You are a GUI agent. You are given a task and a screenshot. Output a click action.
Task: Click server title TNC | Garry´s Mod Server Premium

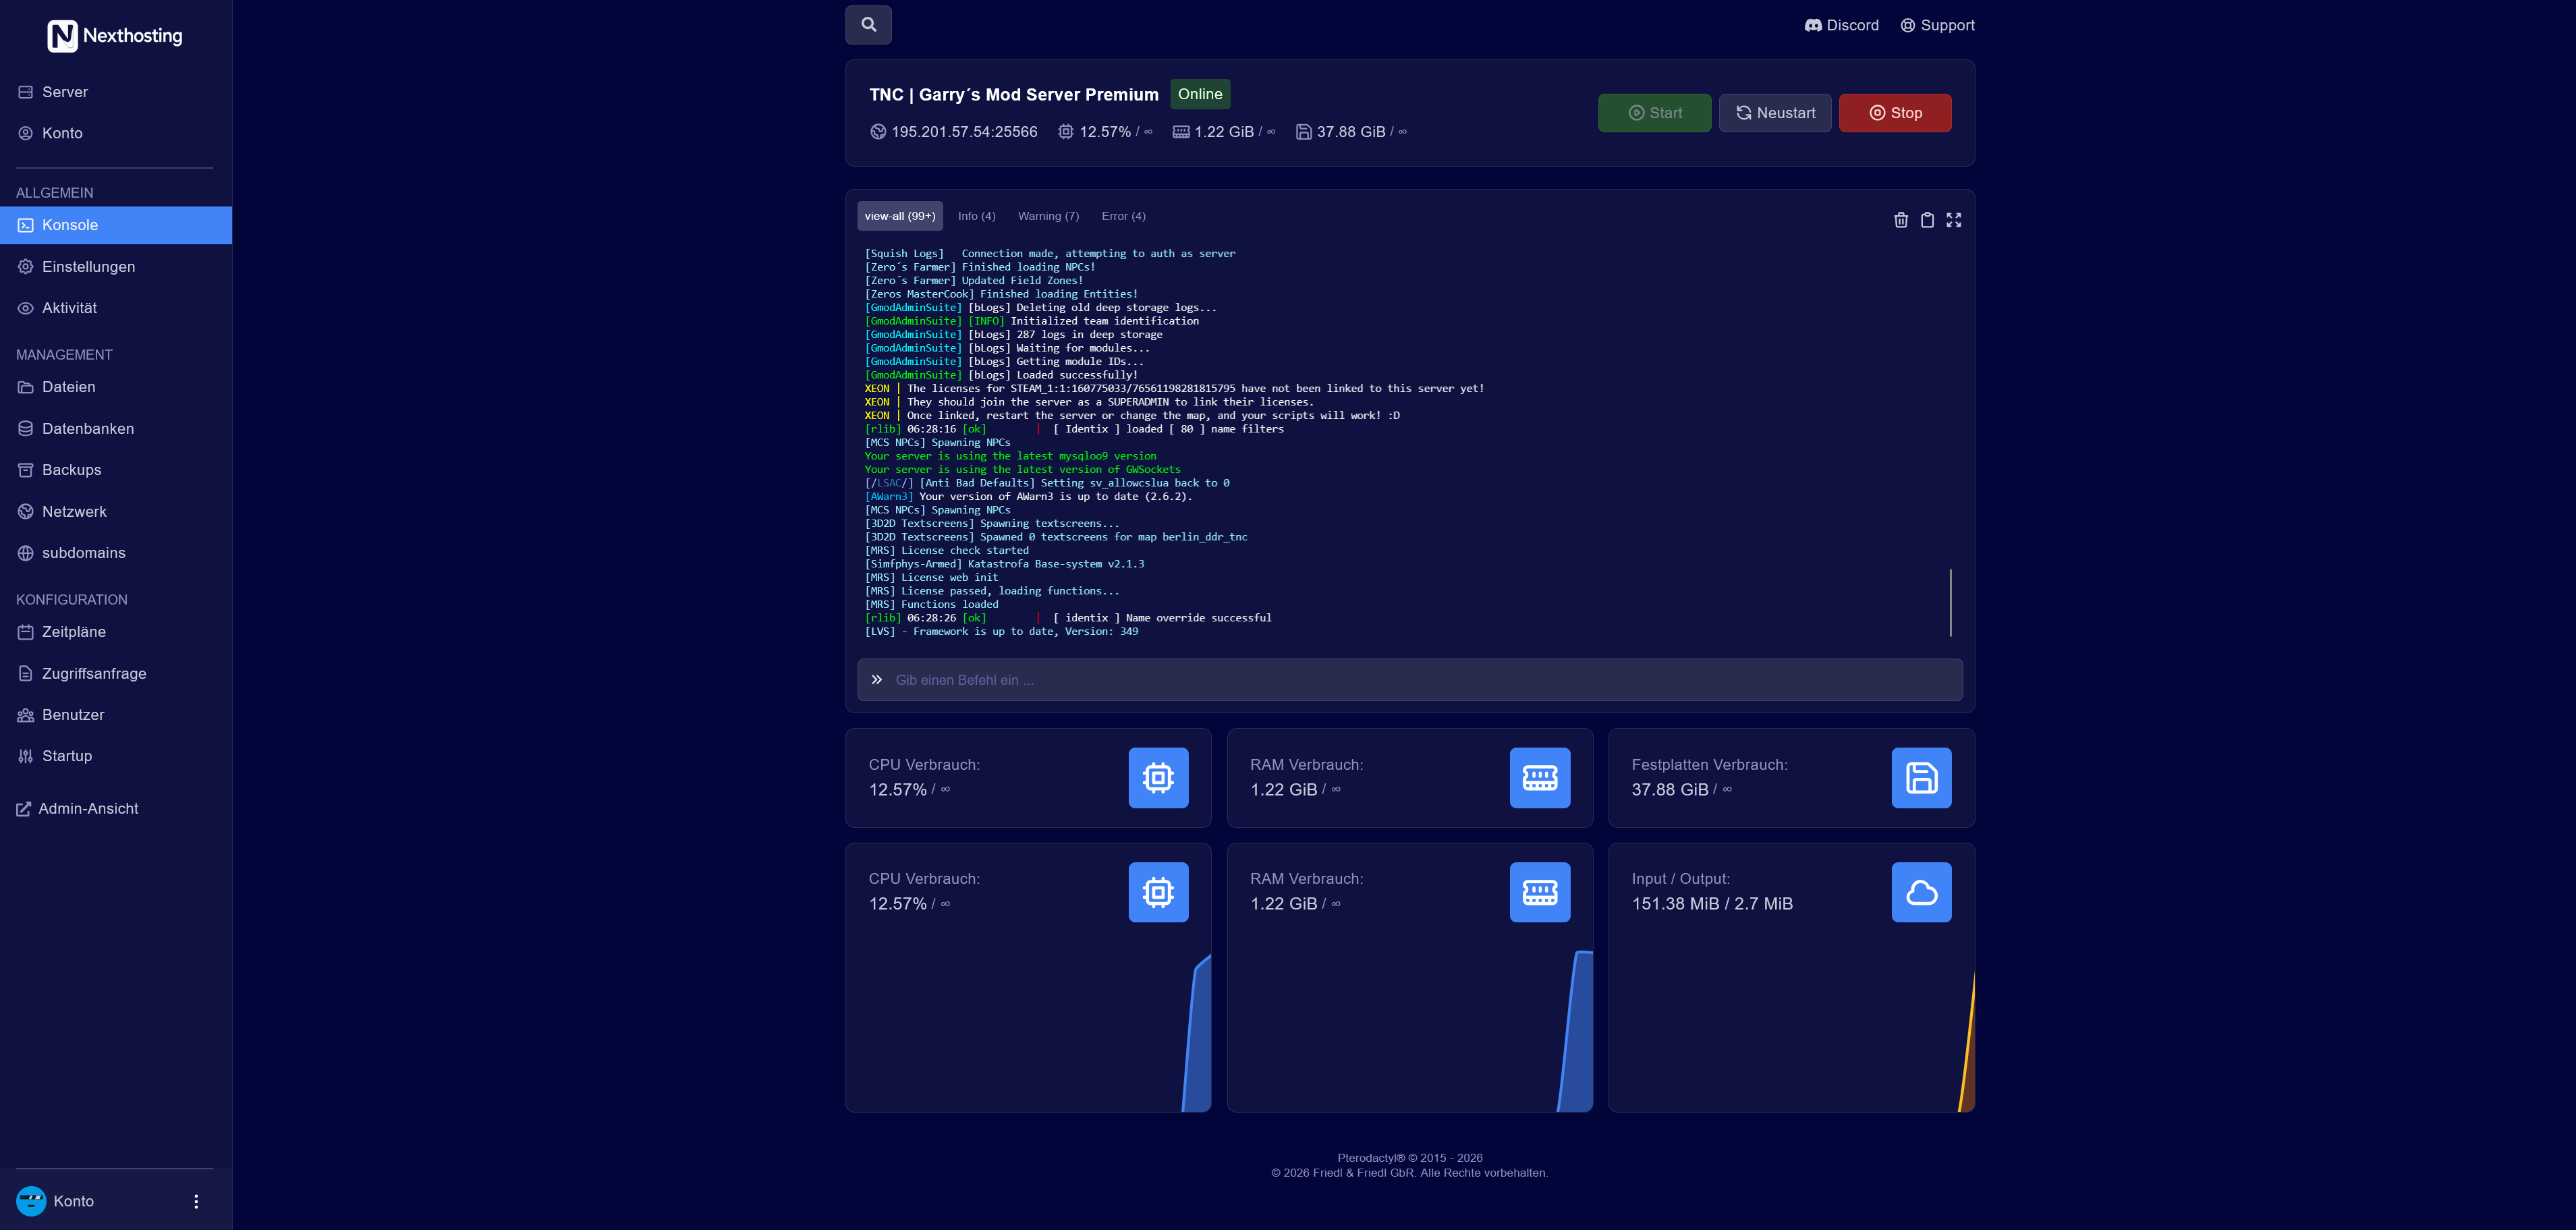click(1013, 95)
